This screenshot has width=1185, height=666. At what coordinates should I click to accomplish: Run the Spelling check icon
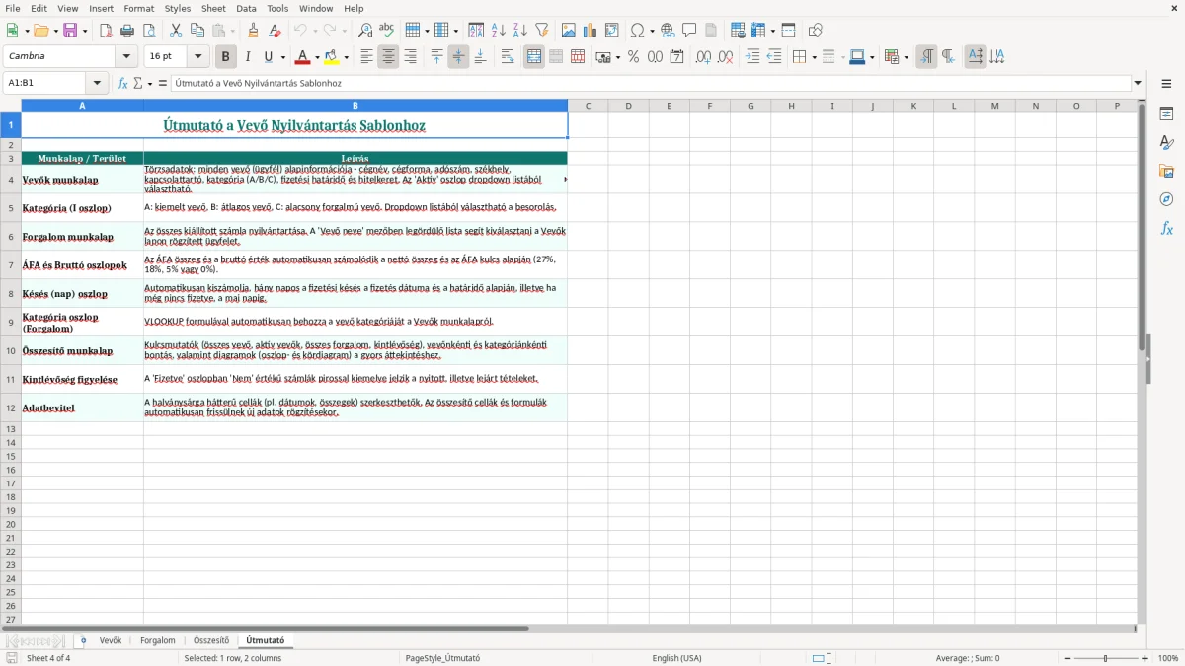pyautogui.click(x=387, y=31)
